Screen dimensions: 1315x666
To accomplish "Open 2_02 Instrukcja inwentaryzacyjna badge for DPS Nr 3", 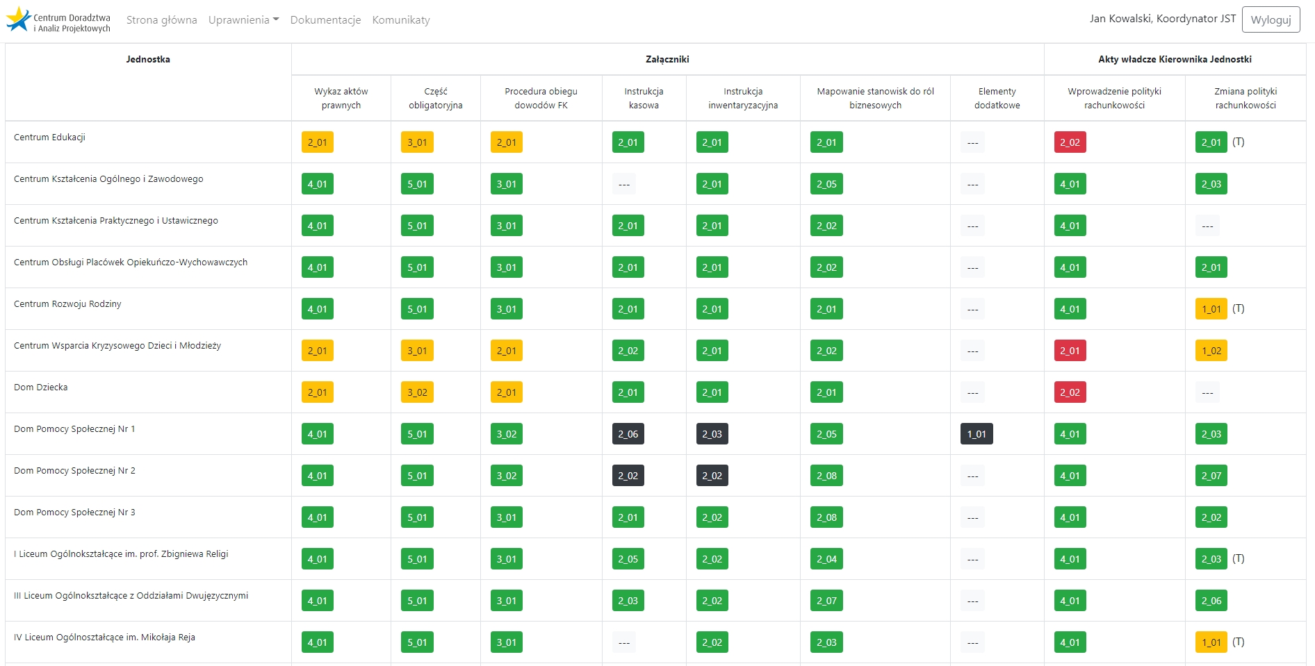I will tap(712, 517).
